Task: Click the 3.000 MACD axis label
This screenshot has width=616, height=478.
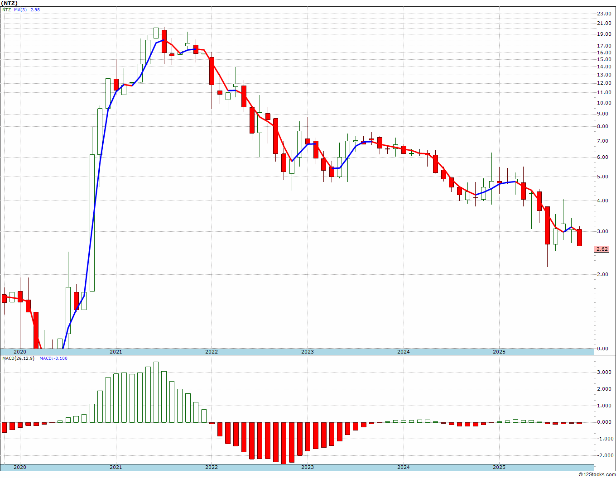Action: click(604, 373)
